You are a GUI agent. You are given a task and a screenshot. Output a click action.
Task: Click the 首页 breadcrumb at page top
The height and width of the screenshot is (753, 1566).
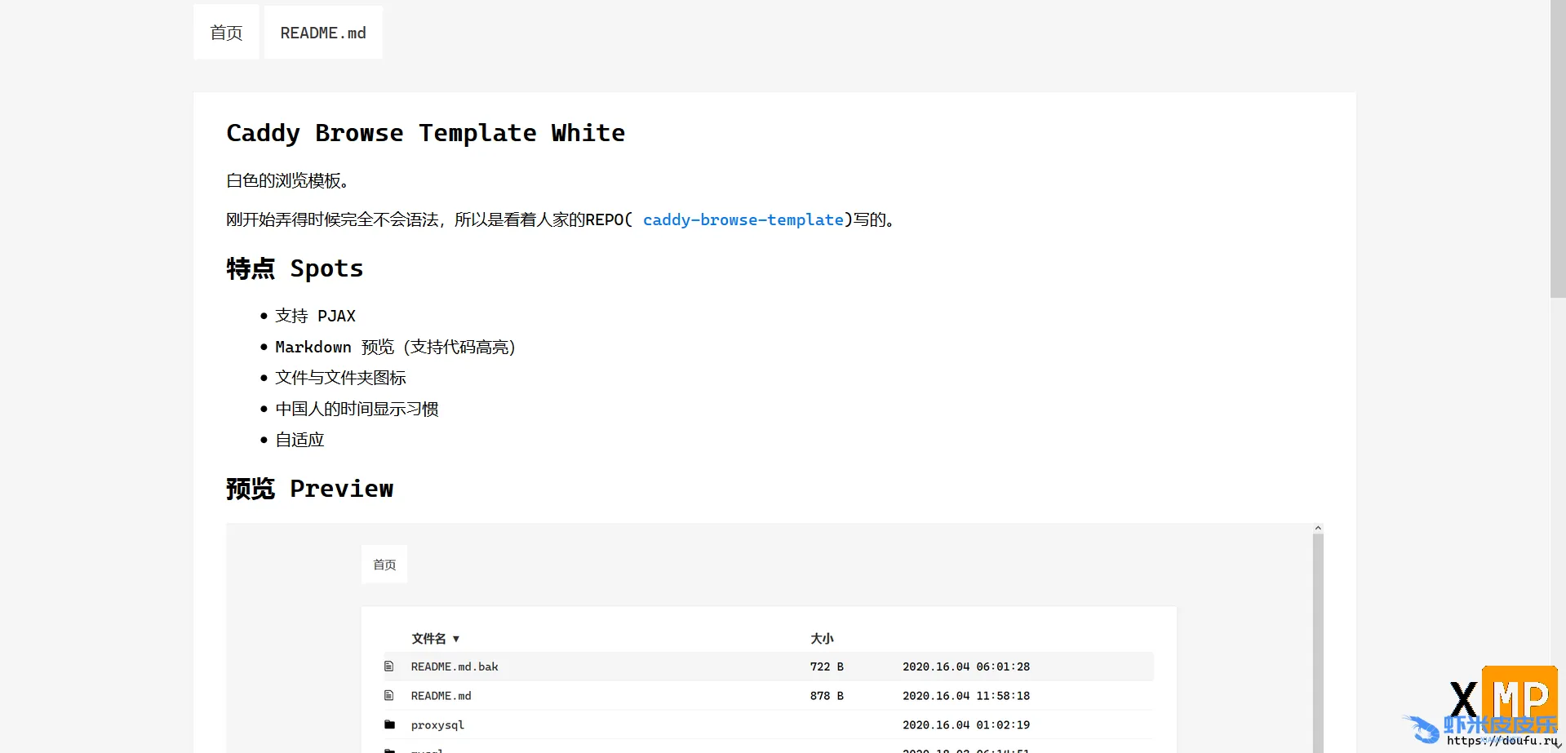coord(226,33)
